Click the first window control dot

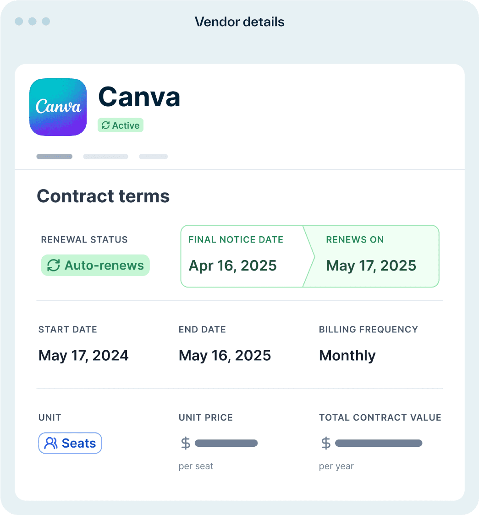19,22
